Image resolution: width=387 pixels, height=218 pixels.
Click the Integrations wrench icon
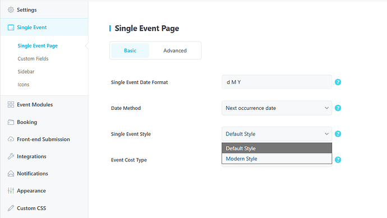coord(11,156)
